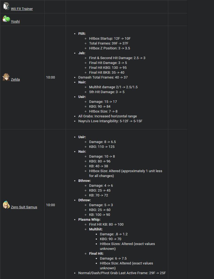Click the Zero Suit Samus portrait icon
Screen dimensions: 214x279
[x=6, y=205]
